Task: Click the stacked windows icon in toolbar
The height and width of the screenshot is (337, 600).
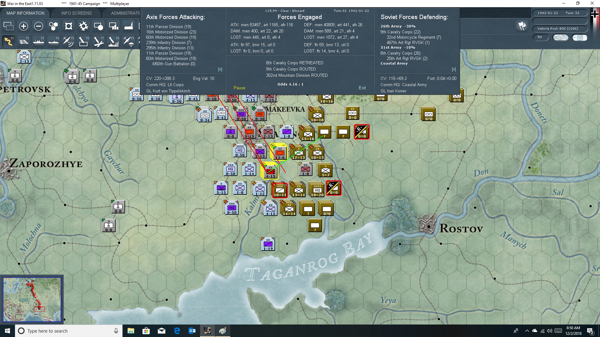Action: click(8, 26)
